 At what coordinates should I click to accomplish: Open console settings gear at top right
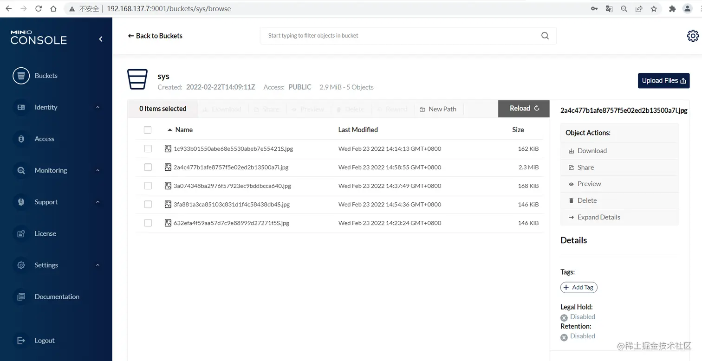693,36
